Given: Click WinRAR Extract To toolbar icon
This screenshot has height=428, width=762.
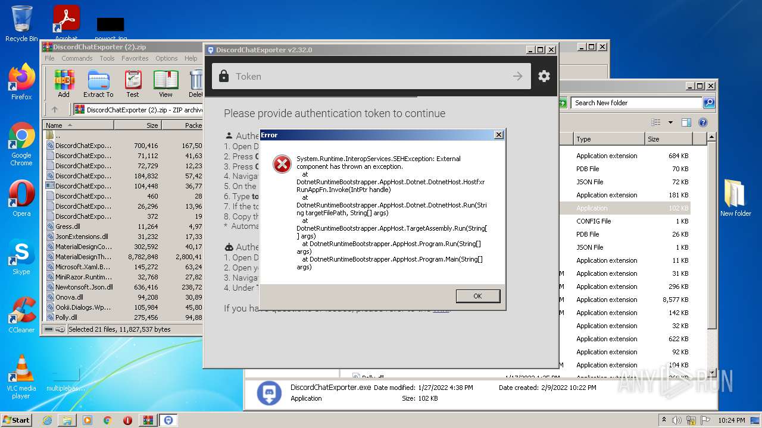Looking at the screenshot, I should [98, 84].
